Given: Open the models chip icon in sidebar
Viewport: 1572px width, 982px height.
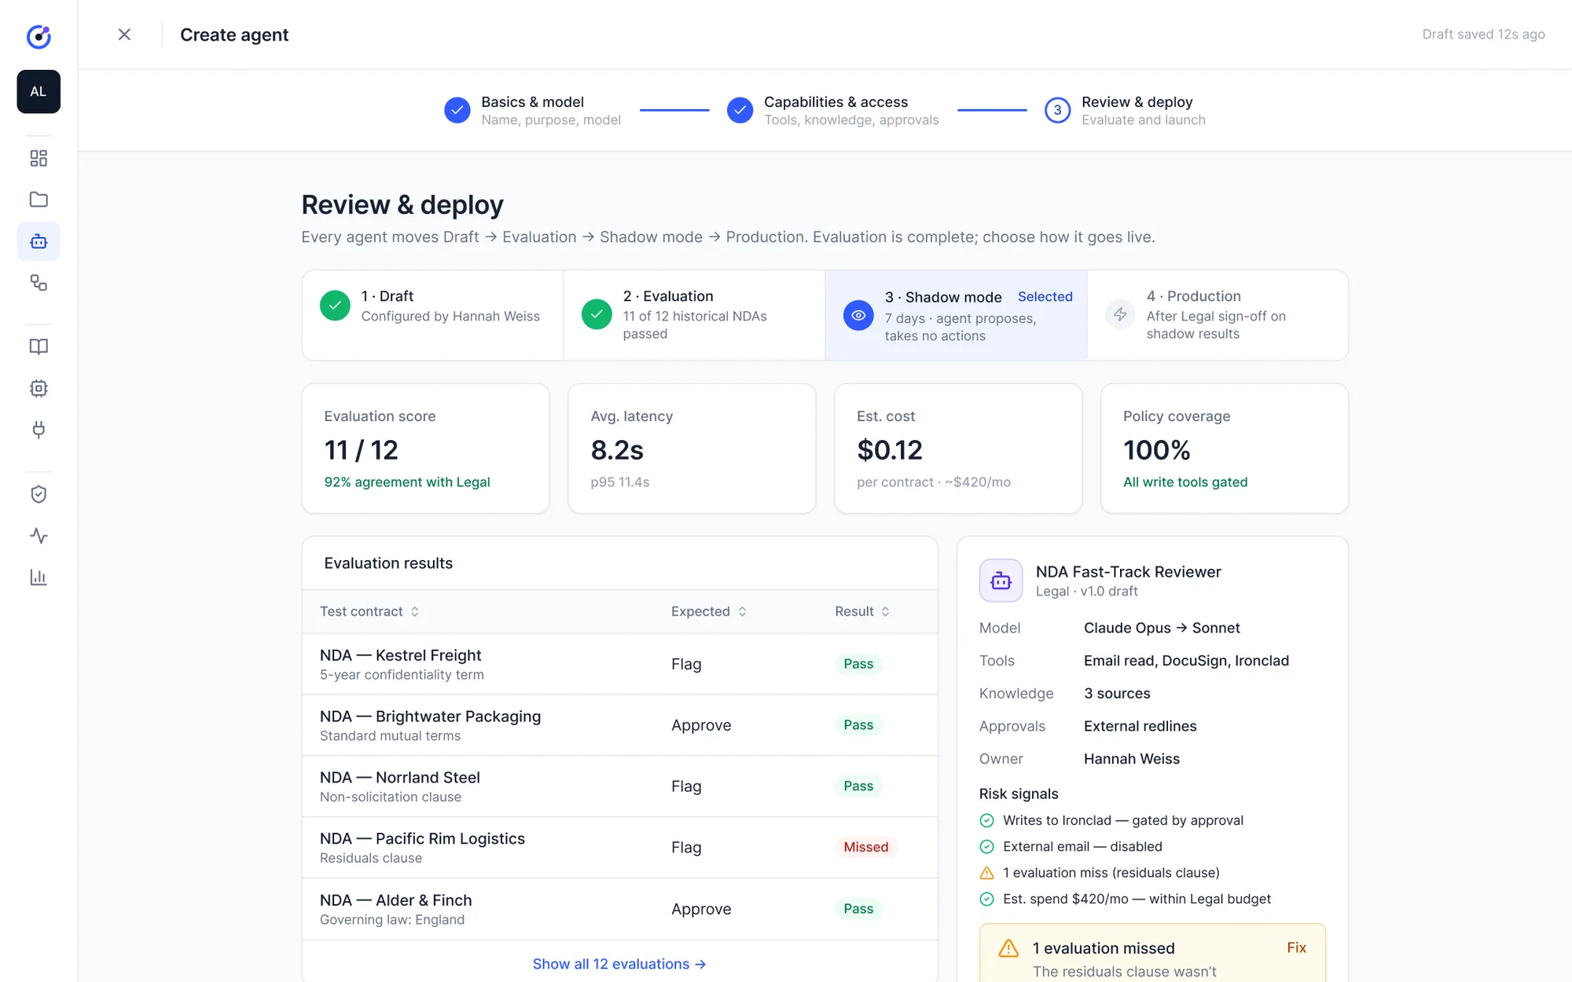Looking at the screenshot, I should [39, 388].
